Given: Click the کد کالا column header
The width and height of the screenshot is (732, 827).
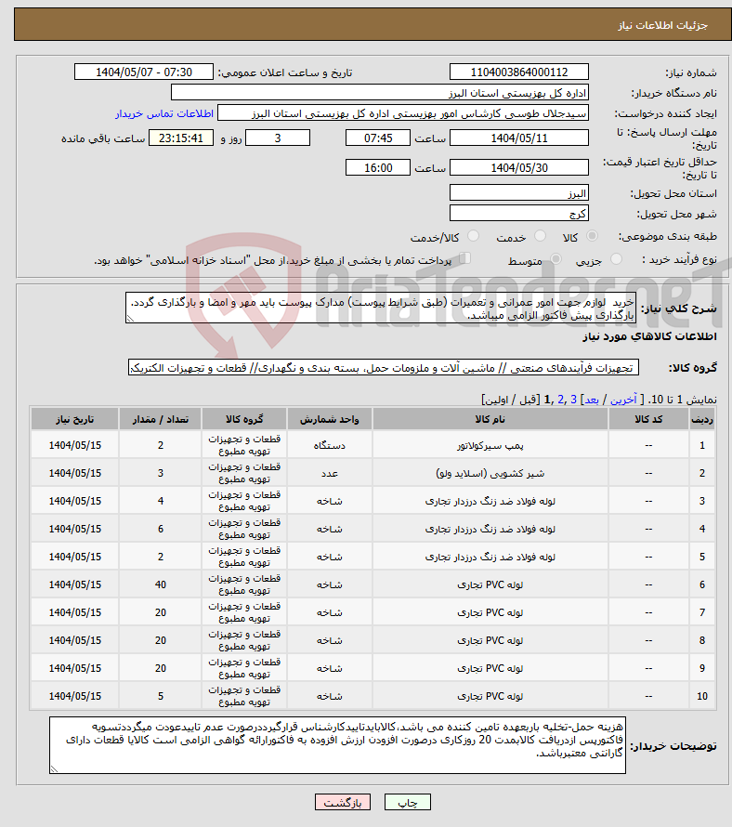Looking at the screenshot, I should pos(648,419).
